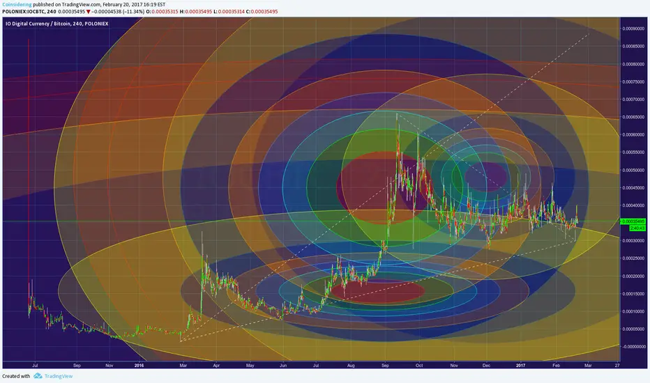Click the -0.00000000 price axis label
This screenshot has height=383, width=650.
pyautogui.click(x=633, y=347)
